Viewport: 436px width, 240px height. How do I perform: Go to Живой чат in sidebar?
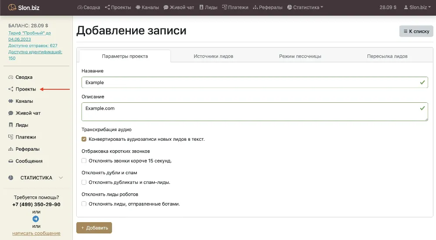28,113
